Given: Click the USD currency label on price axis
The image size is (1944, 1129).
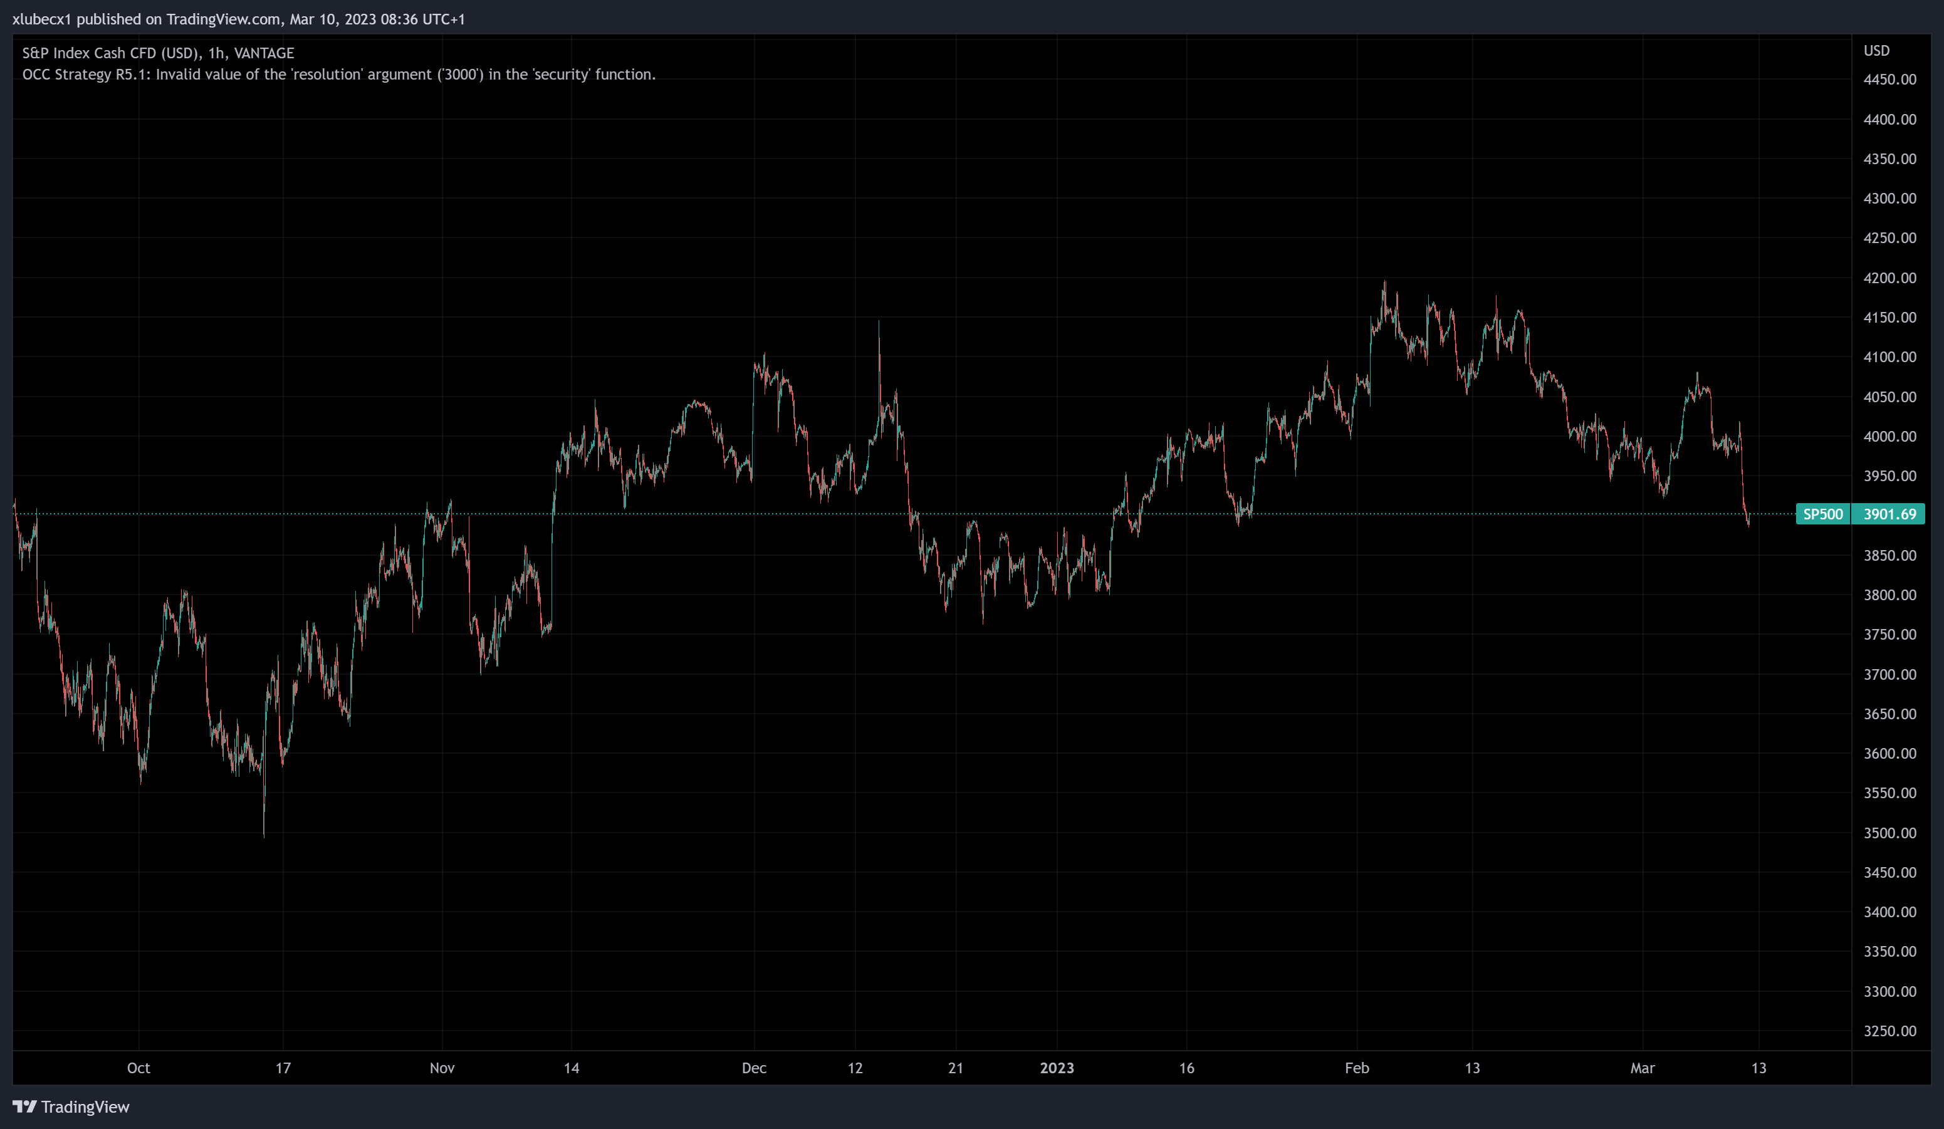Looking at the screenshot, I should (x=1876, y=51).
